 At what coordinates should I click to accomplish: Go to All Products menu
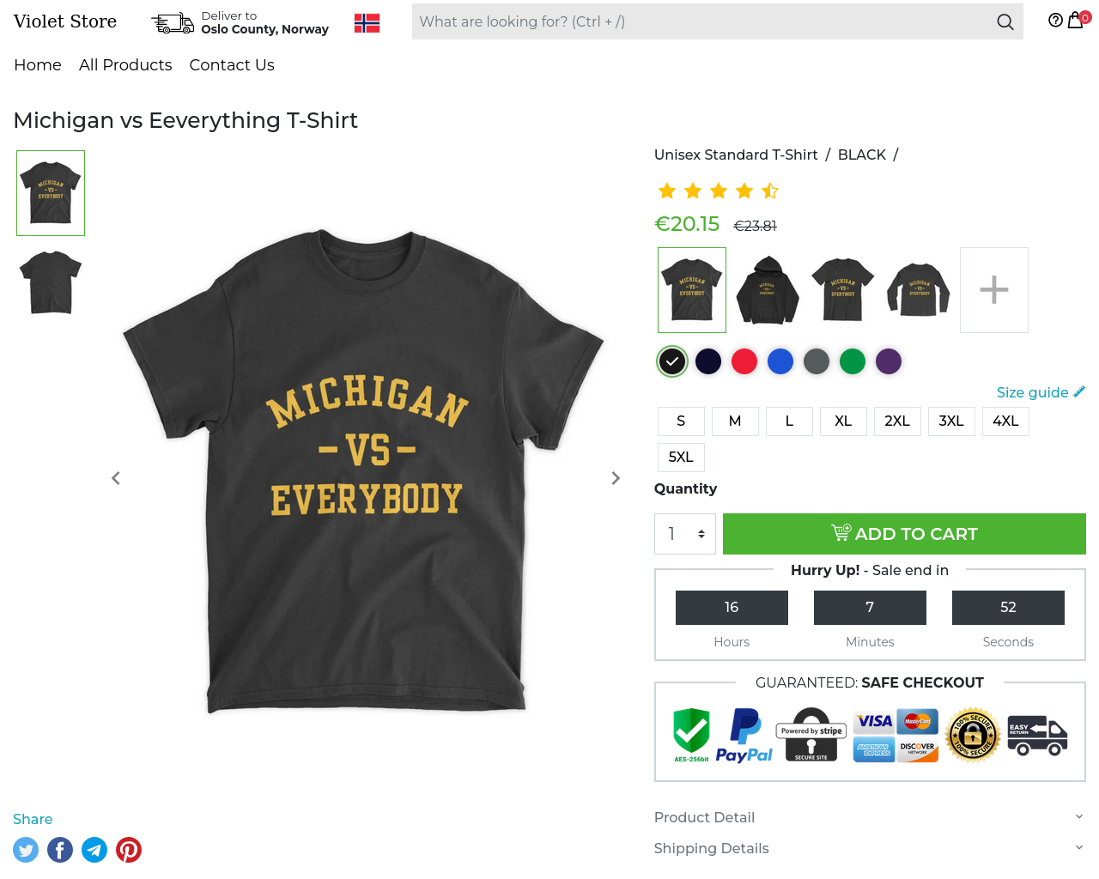pos(125,65)
